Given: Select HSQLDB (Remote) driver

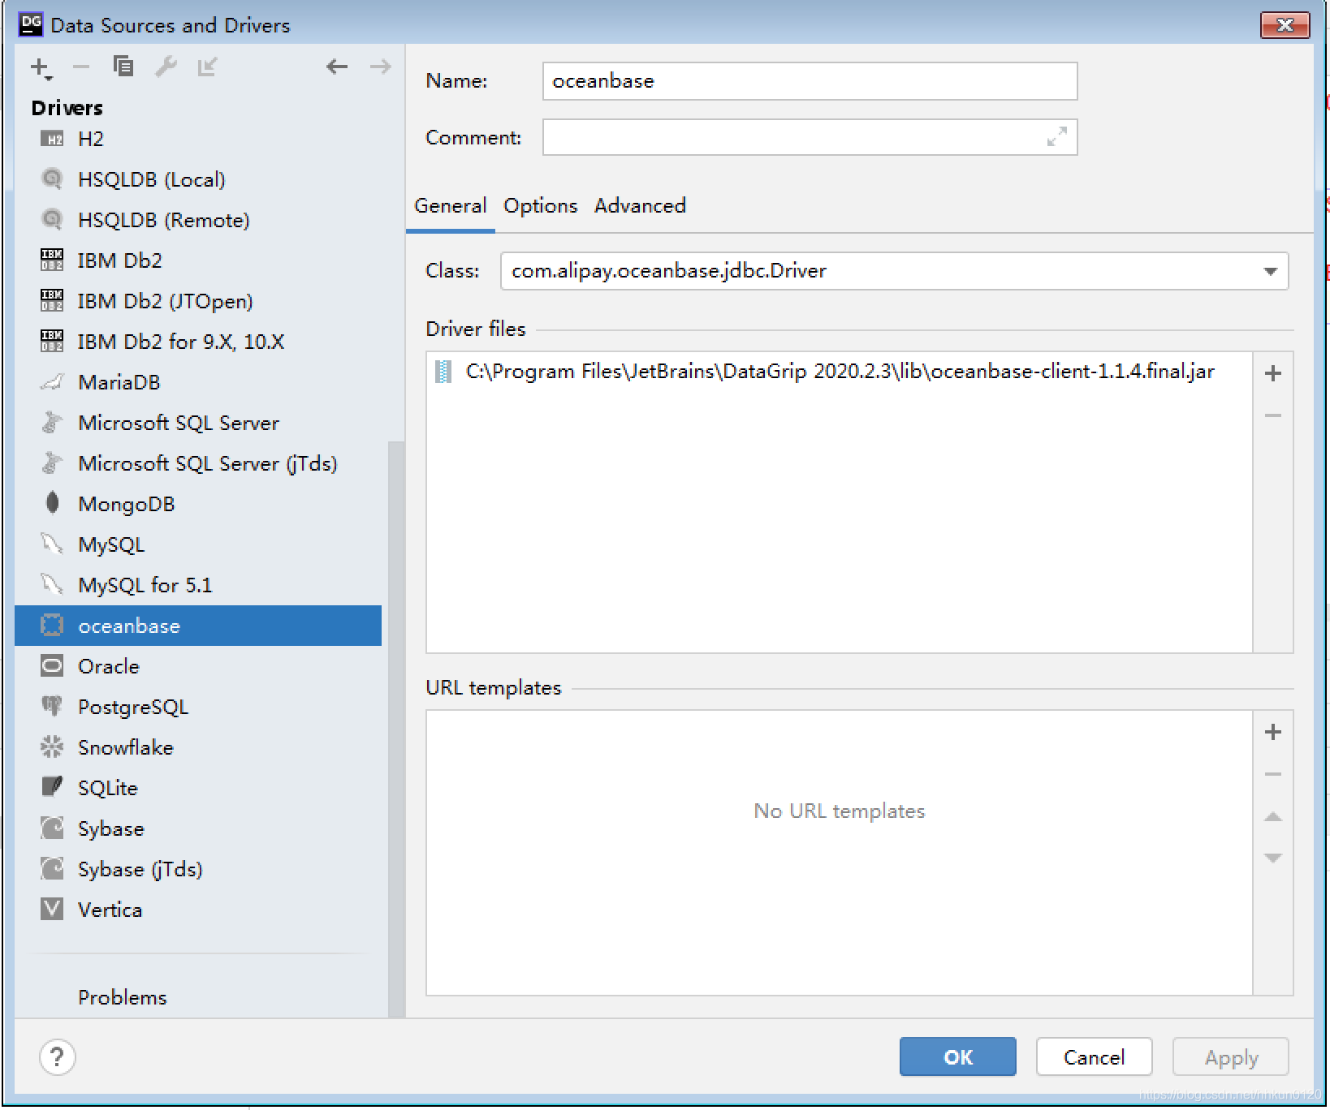Looking at the screenshot, I should click(x=198, y=220).
